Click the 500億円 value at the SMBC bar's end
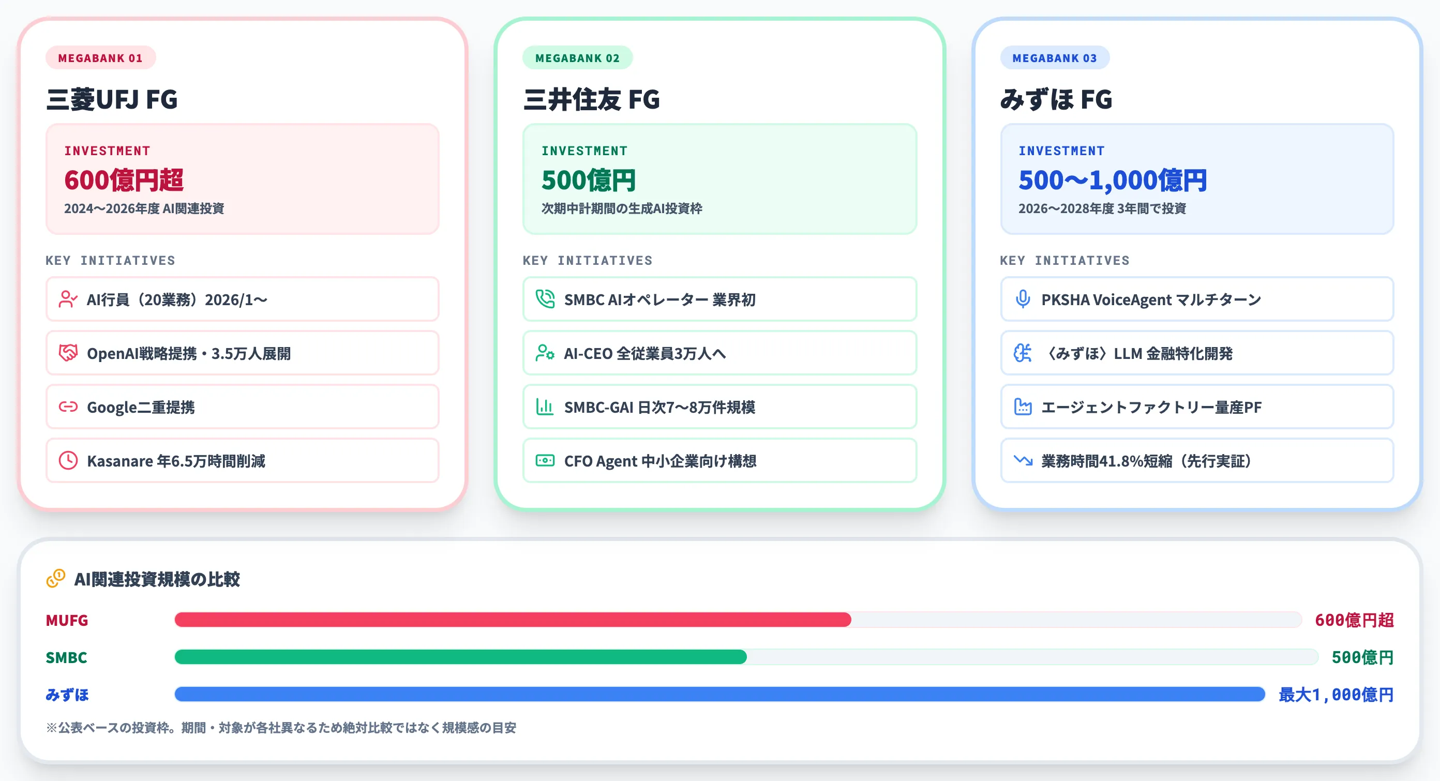Screen dimensions: 1440x781 pos(1362,657)
